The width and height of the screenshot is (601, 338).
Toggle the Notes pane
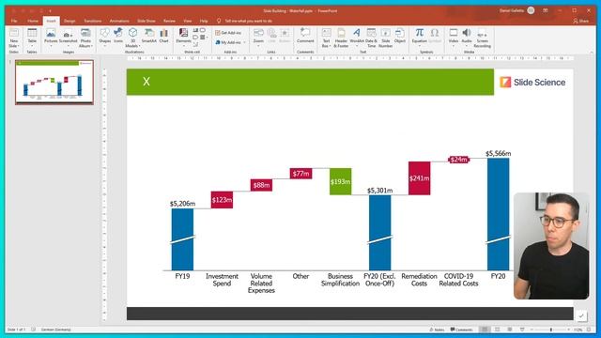437,330
